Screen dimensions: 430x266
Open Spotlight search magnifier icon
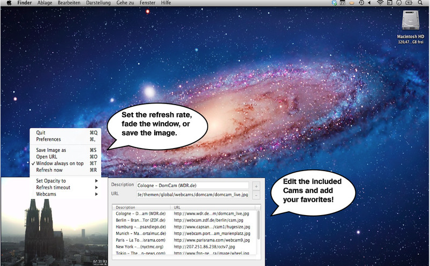[x=421, y=3]
